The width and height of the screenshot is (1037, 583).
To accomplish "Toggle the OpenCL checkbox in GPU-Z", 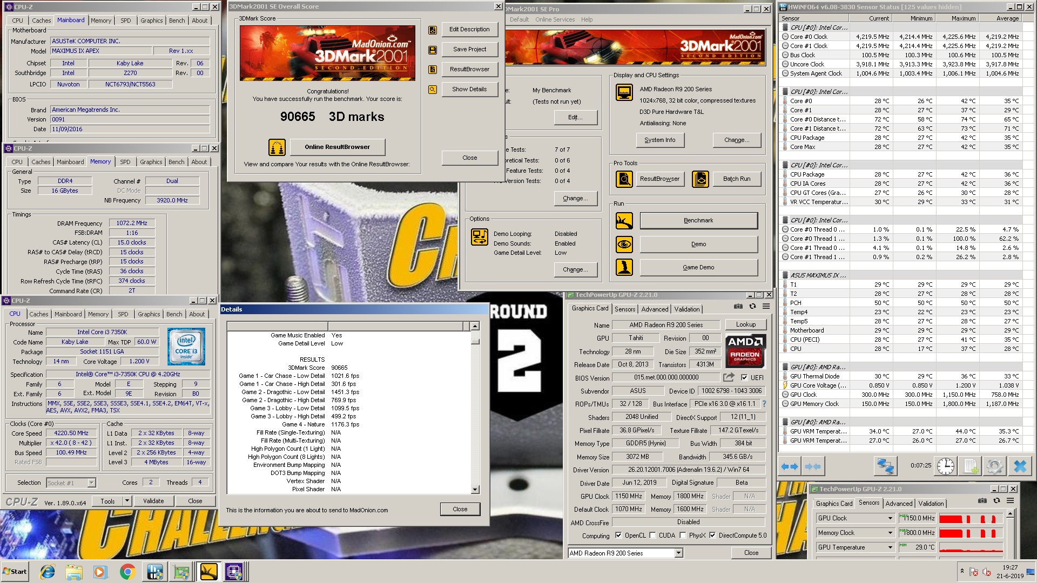I will pos(618,535).
